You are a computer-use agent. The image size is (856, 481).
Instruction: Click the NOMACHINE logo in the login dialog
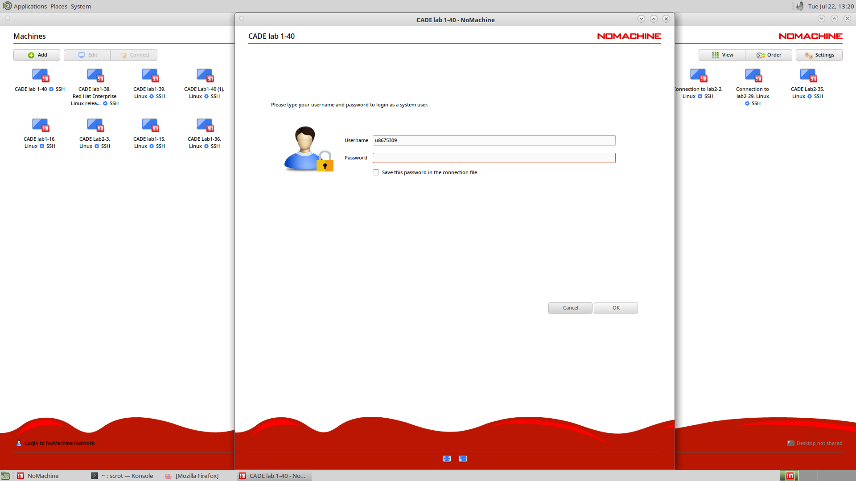tap(629, 36)
